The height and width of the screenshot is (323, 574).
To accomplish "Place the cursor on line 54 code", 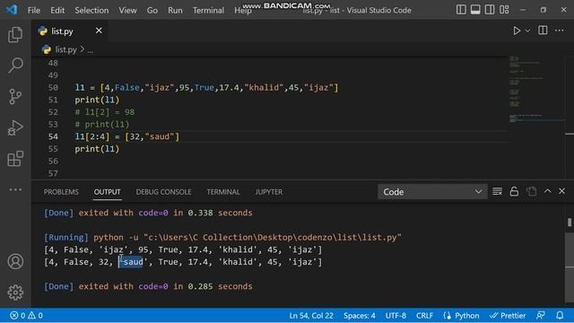I will [127, 136].
